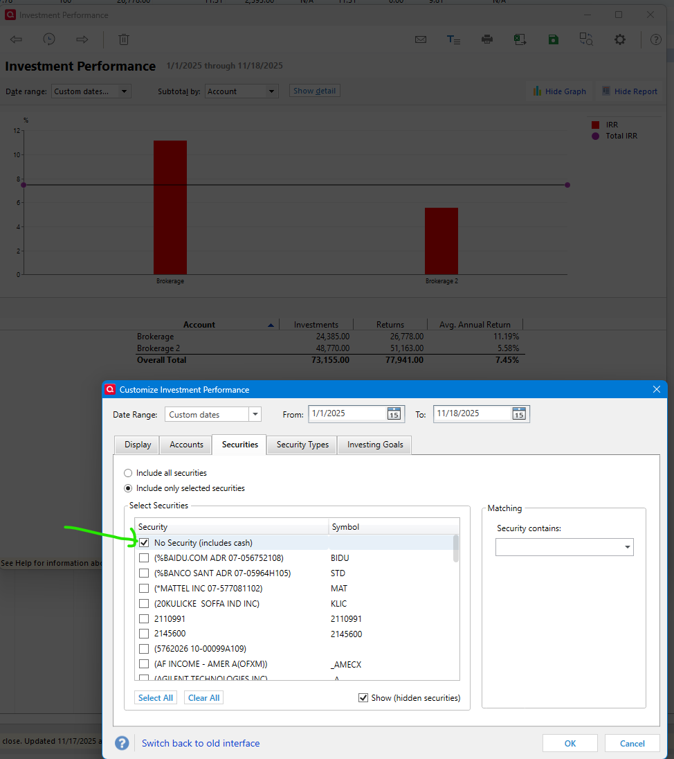This screenshot has width=674, height=759.
Task: Check the BANCO SANT ADR security
Action: click(144, 573)
